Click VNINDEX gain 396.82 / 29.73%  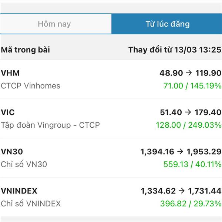(191, 203)
